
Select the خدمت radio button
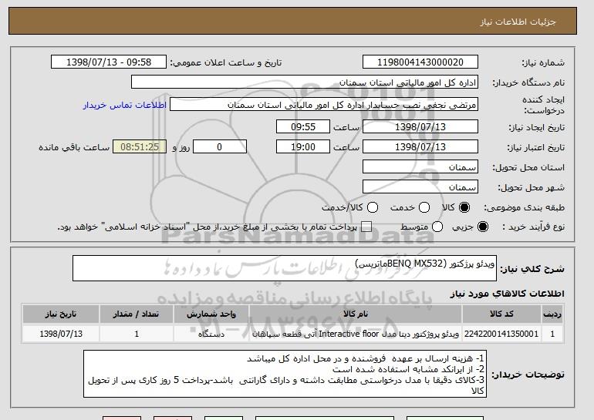(424, 207)
